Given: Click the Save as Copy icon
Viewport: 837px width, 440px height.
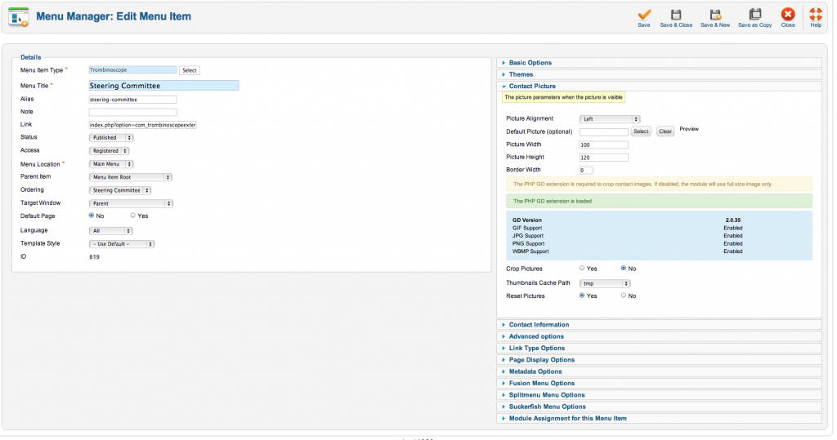Looking at the screenshot, I should point(754,15).
